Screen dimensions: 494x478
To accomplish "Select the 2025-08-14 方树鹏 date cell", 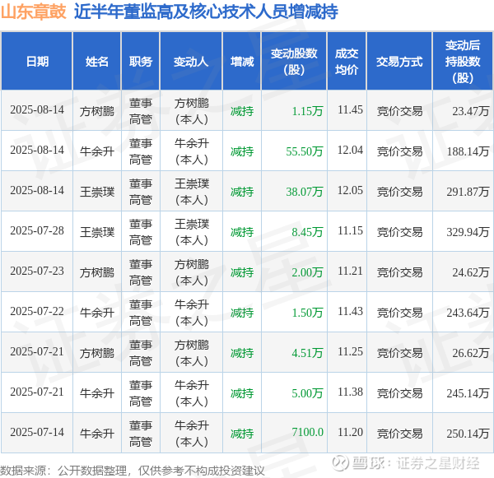I will click(x=37, y=110).
